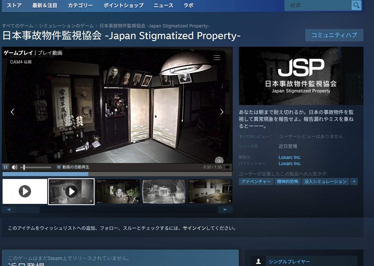Click the plus button to add tags
The width and height of the screenshot is (374, 266).
[x=354, y=182]
